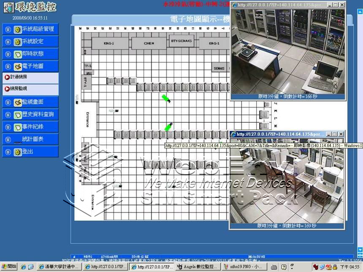The height and width of the screenshot is (272, 363).
Task: Select the white camera right of Entrance label
Action: click(x=114, y=111)
